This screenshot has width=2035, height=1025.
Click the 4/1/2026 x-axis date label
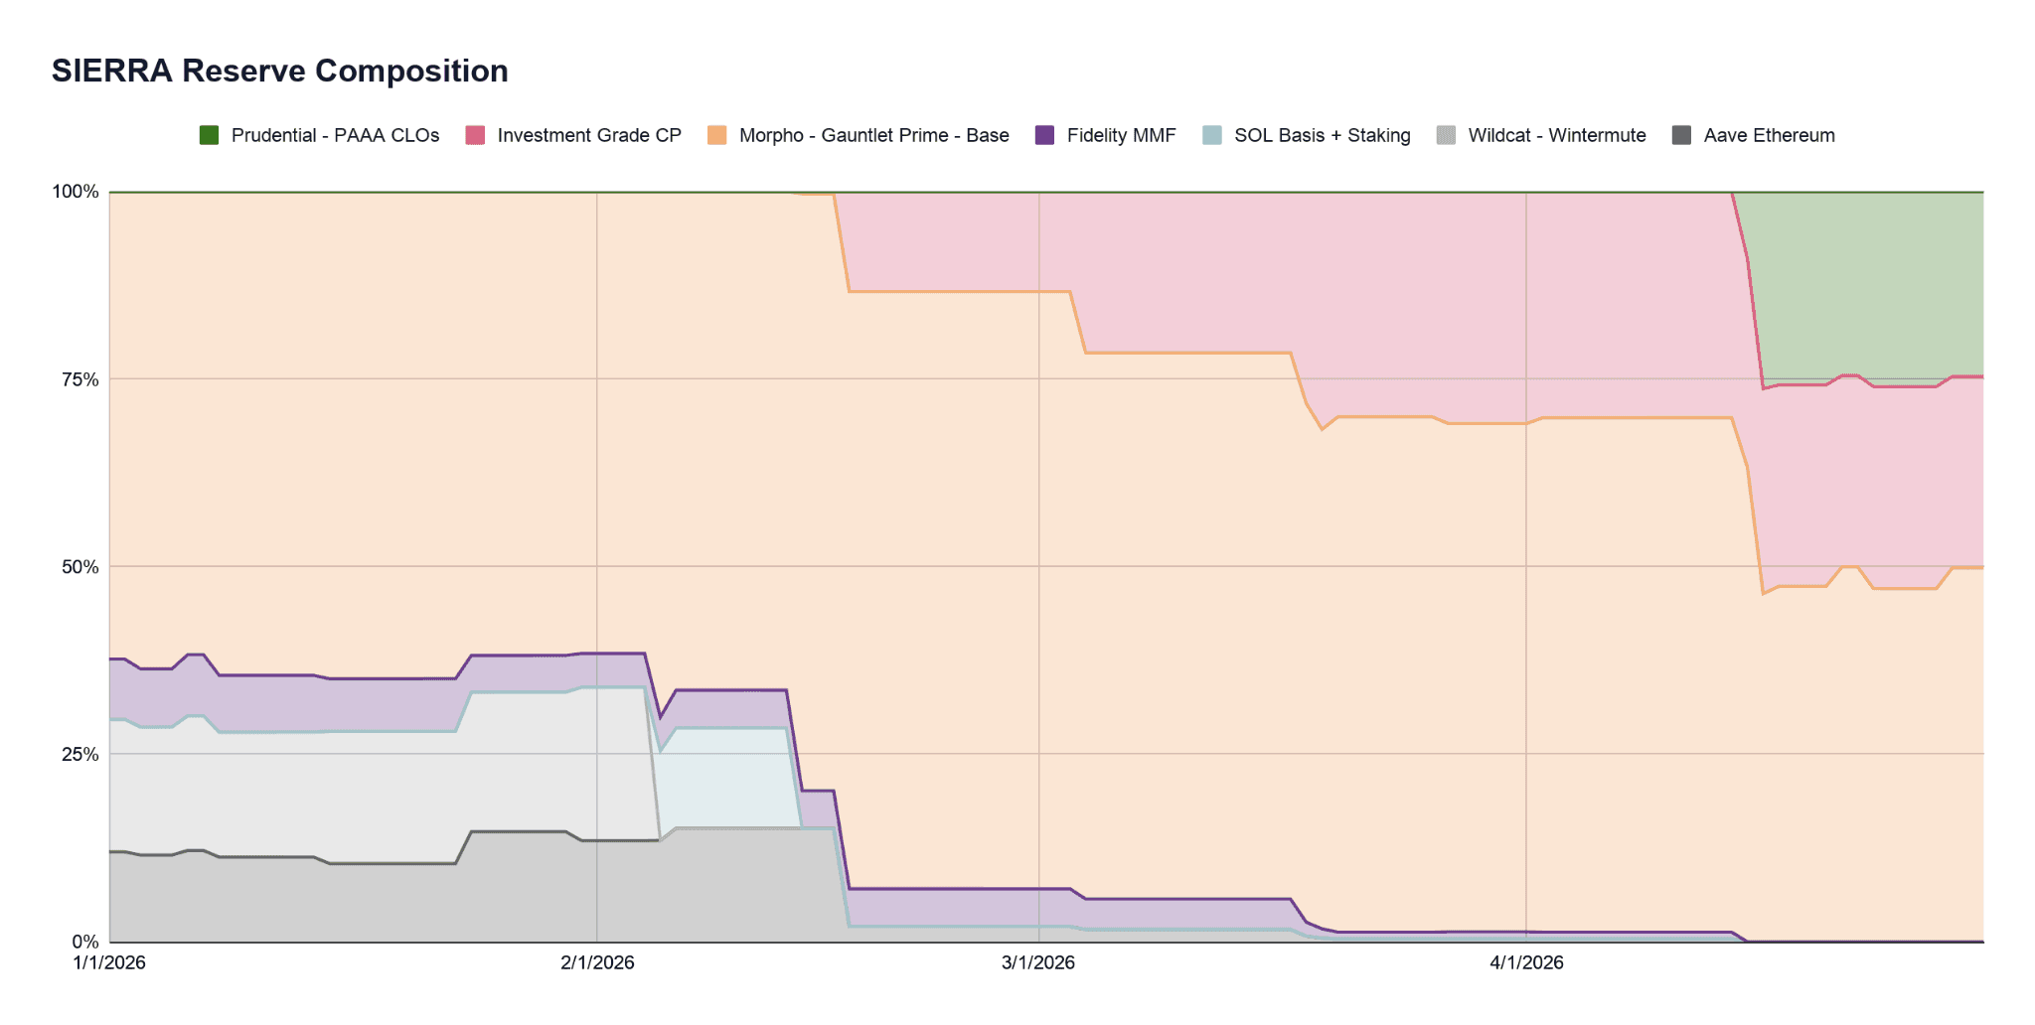(x=1526, y=962)
